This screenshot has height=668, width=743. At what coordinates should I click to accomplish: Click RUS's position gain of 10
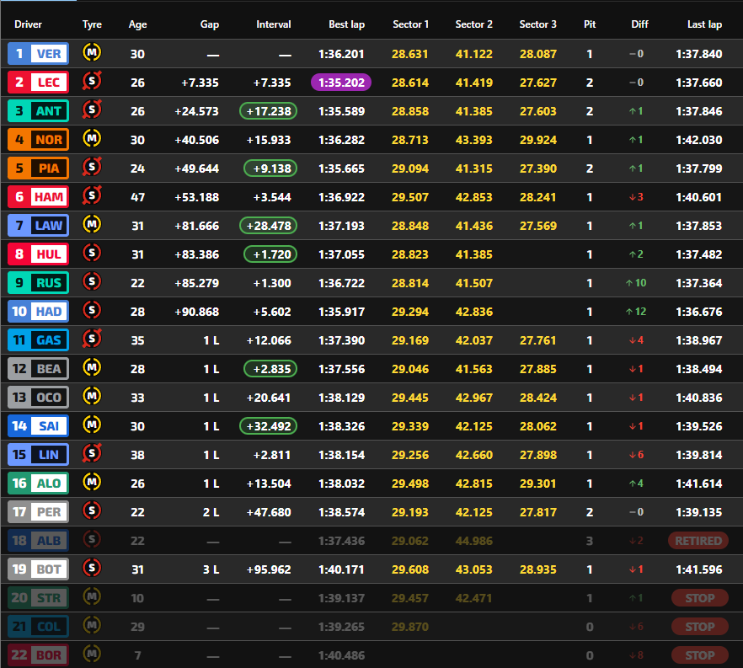(x=636, y=283)
